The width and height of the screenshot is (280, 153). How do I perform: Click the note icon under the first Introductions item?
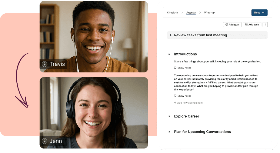click(x=175, y=68)
